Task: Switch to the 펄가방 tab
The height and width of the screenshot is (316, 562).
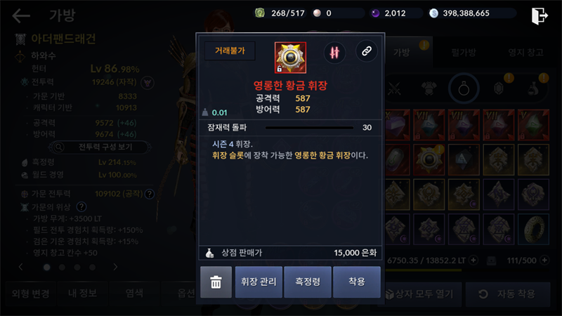Action: tap(464, 53)
